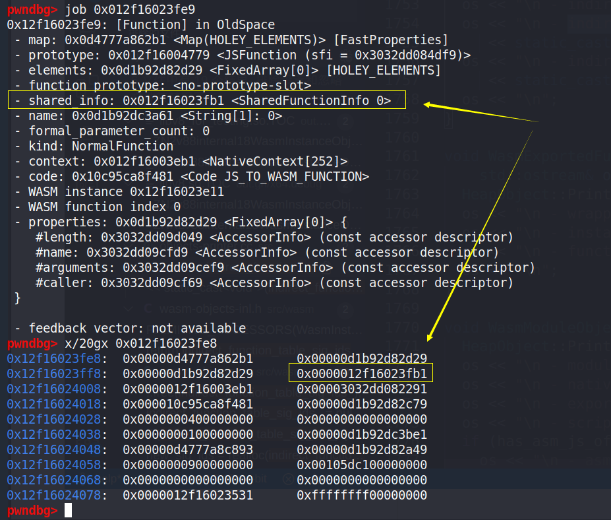The image size is (611, 520).
Task: Click highlighted value 0x0000012f16023fb1 in dump
Action: (x=361, y=374)
